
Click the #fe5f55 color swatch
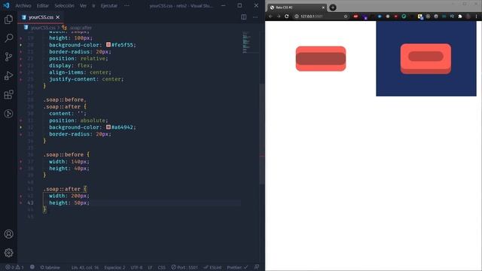tap(108, 44)
